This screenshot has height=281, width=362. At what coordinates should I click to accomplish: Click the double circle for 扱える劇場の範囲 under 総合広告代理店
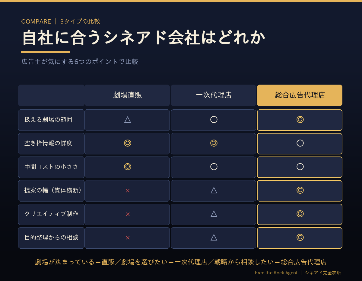tap(300, 120)
